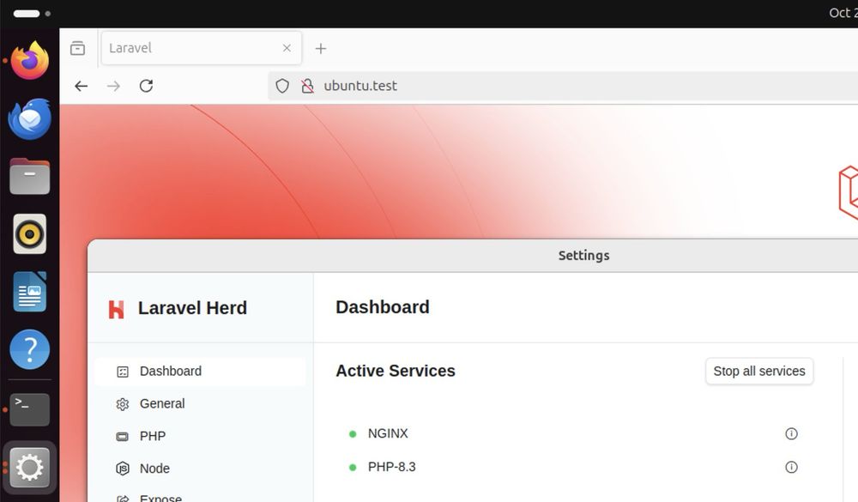Open Terminal from the dock
858x502 pixels.
29,409
